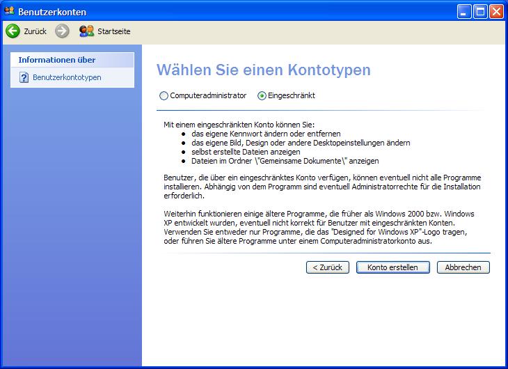Minimize the Benutzerkonten window

464,12
